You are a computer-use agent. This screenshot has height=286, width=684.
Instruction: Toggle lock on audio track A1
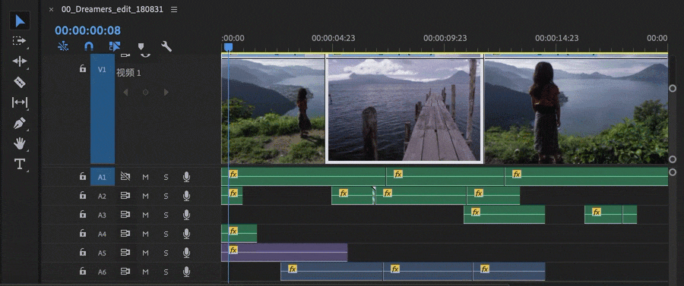tap(82, 177)
